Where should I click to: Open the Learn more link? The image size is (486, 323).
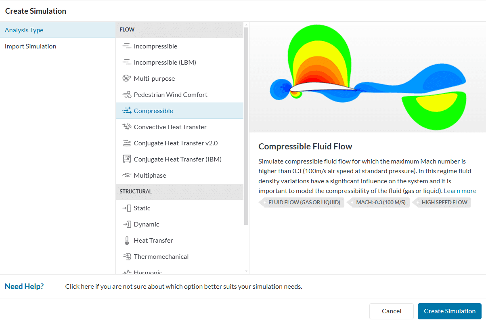460,191
